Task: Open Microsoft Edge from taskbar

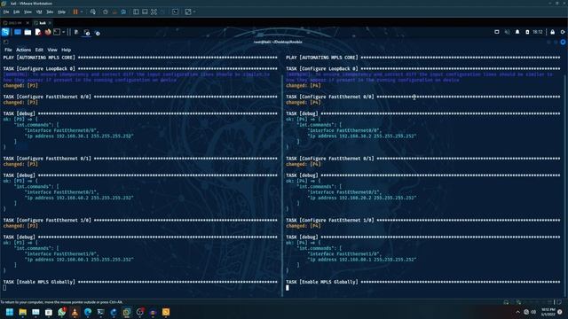Action: pos(88,312)
